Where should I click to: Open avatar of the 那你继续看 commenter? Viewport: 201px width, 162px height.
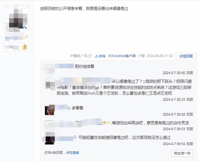[49, 69]
